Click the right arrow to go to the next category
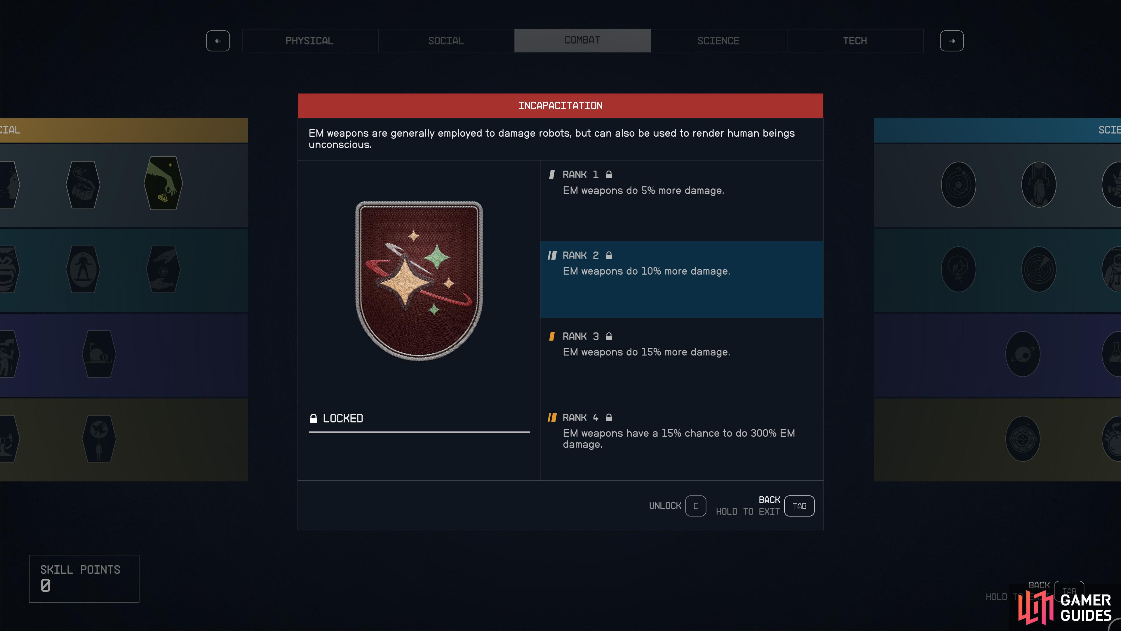 952,41
